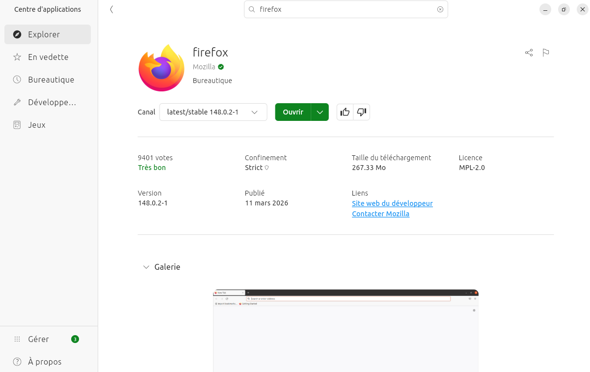
Task: Click the share icon
Action: (529, 53)
